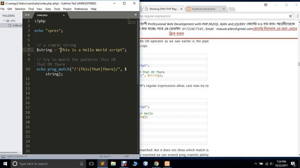This screenshot has width=300, height=168.
Task: Open volume control in system tray
Action: tap(271, 164)
